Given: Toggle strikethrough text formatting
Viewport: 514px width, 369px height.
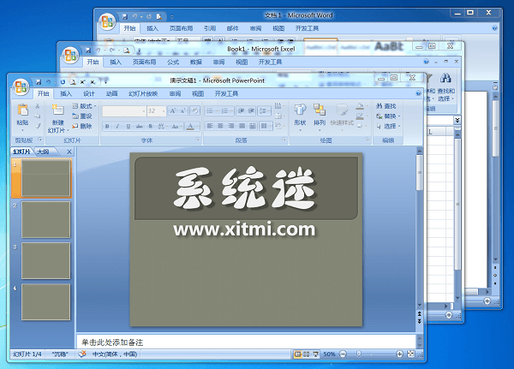Looking at the screenshot, I should [x=140, y=126].
